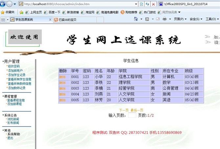Click the 添加新课程 sidebar link
The height and width of the screenshot is (149, 220).
pos(14,104)
